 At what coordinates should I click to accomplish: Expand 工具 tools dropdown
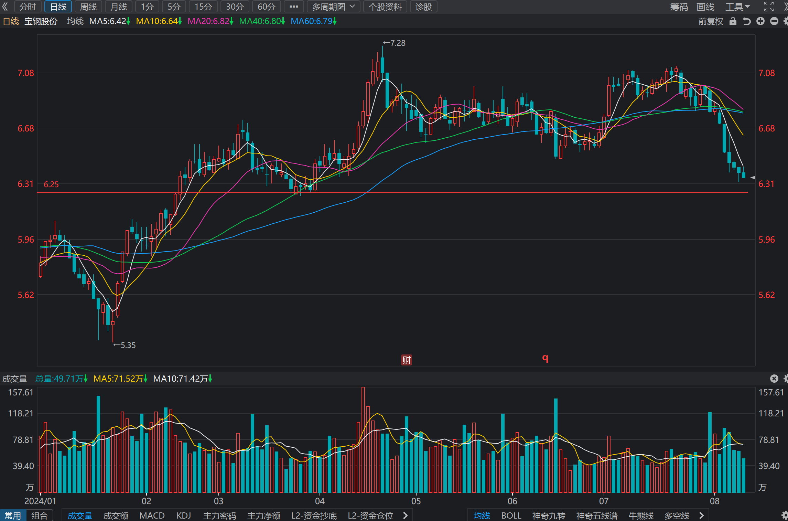[737, 7]
